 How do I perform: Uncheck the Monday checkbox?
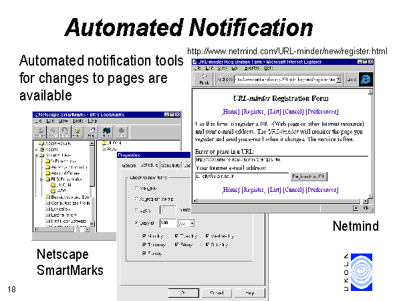pos(144,235)
